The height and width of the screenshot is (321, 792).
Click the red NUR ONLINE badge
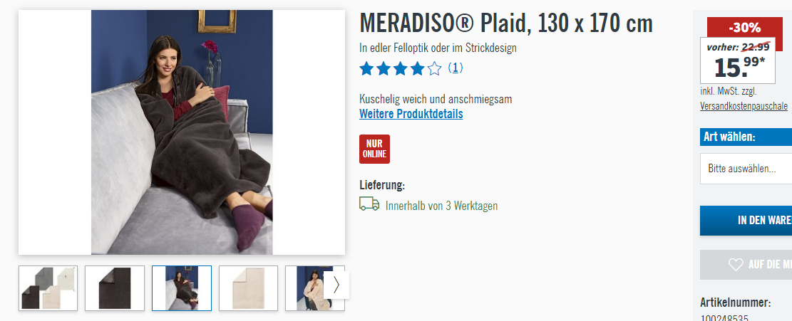(374, 149)
